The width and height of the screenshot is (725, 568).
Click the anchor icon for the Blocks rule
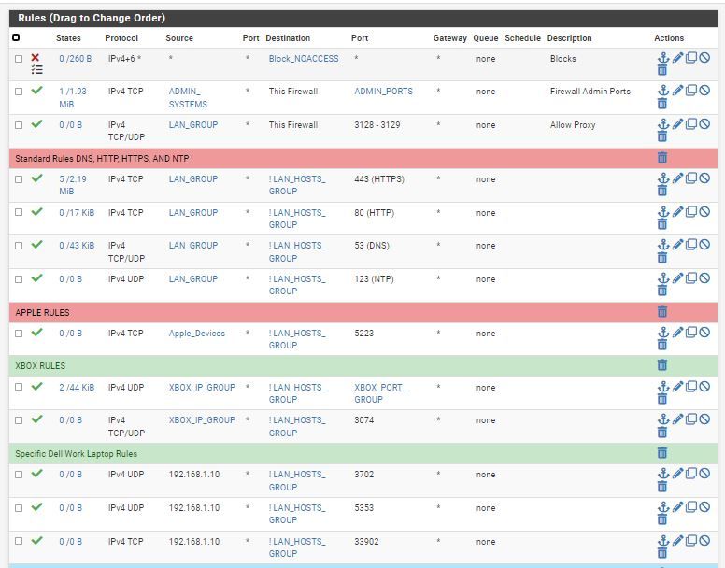(663, 58)
